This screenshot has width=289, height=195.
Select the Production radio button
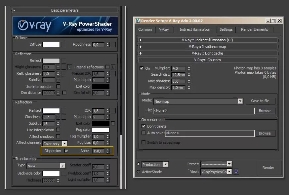138,164
